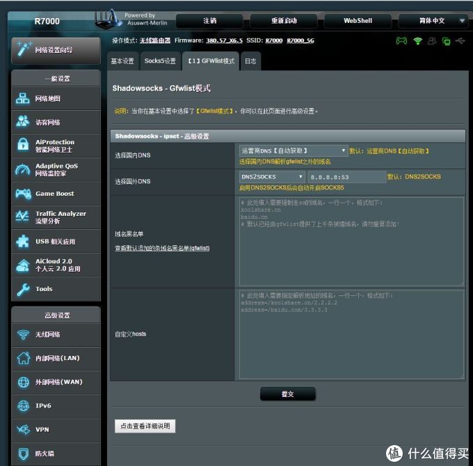Click the AiCloud 2.0 cloud icon
The width and height of the screenshot is (473, 466).
(x=23, y=265)
